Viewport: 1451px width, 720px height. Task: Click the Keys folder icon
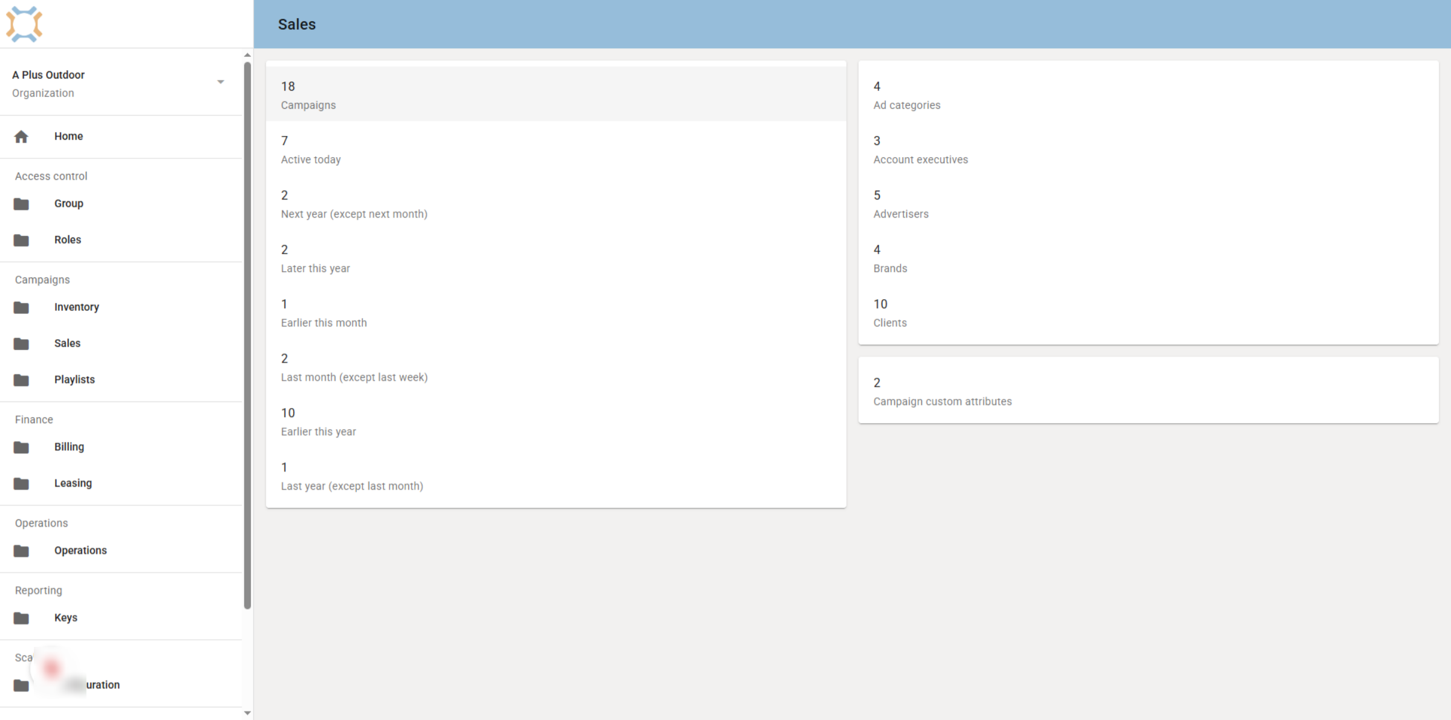pos(21,617)
